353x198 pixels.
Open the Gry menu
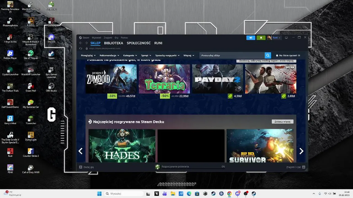coord(117,38)
